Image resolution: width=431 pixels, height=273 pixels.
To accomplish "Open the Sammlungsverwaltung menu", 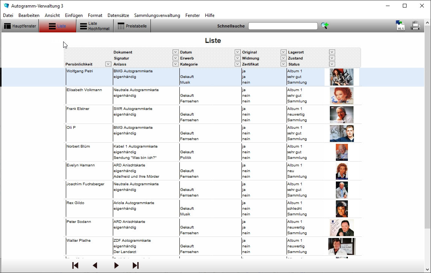I will [157, 15].
